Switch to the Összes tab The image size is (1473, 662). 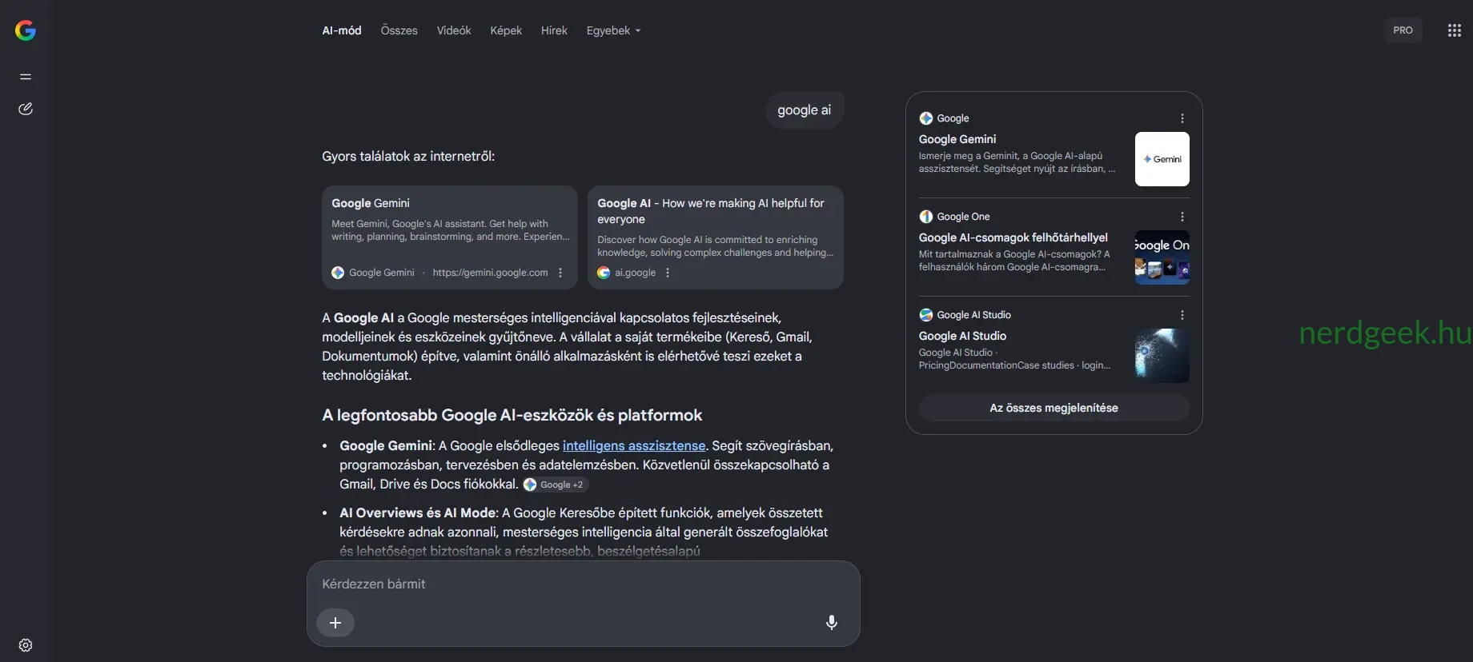pyautogui.click(x=399, y=30)
